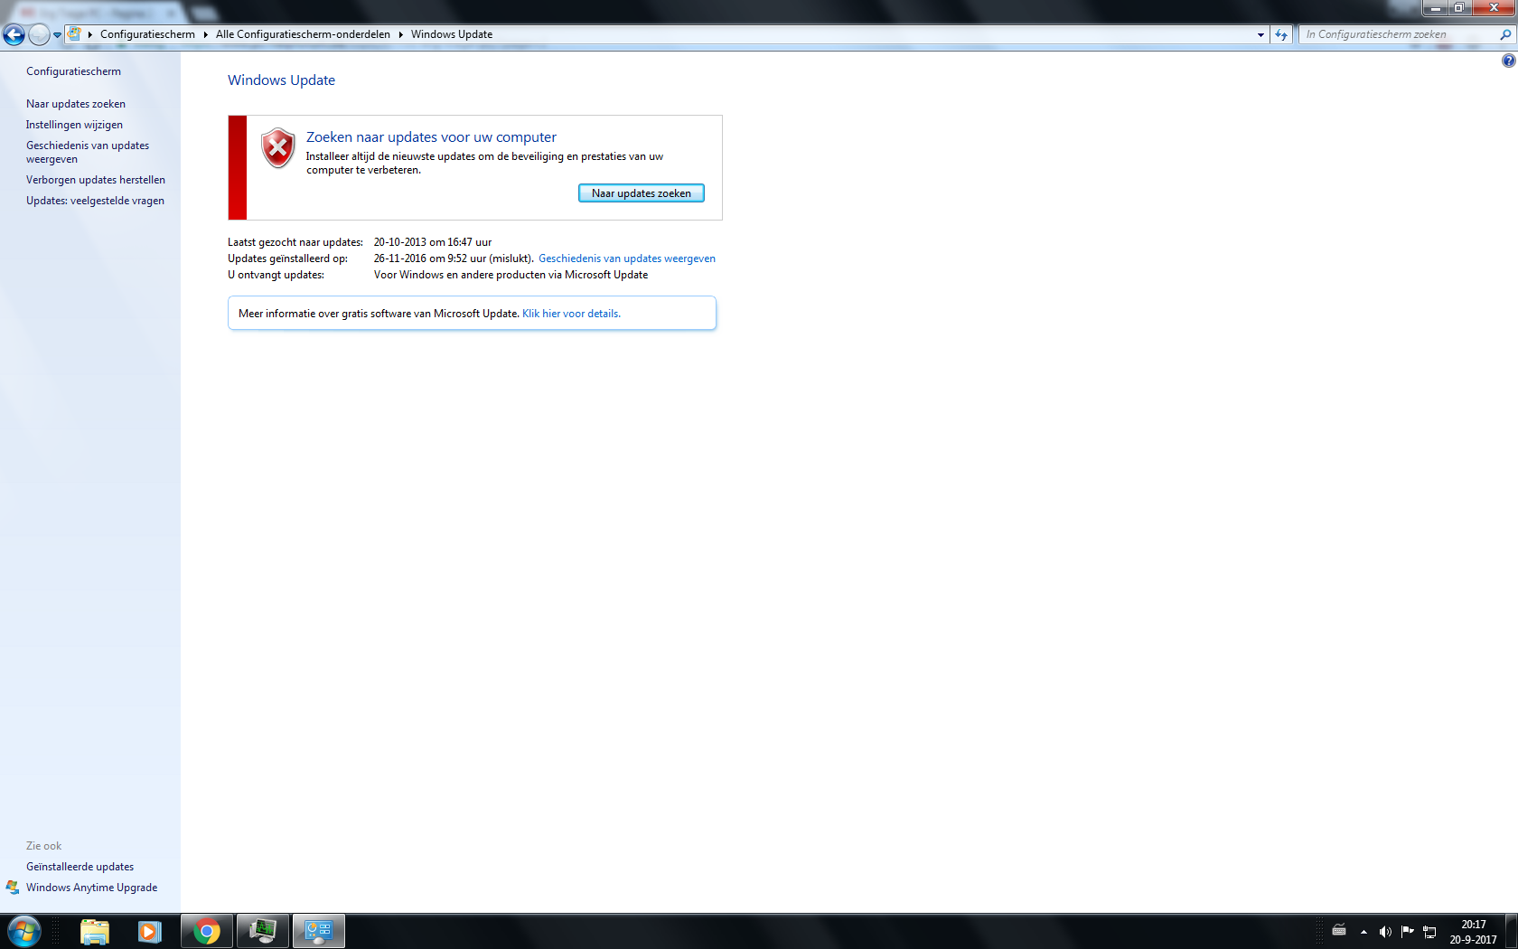Click Naar updates zoeken in sidebar
The height and width of the screenshot is (949, 1518).
coord(76,104)
